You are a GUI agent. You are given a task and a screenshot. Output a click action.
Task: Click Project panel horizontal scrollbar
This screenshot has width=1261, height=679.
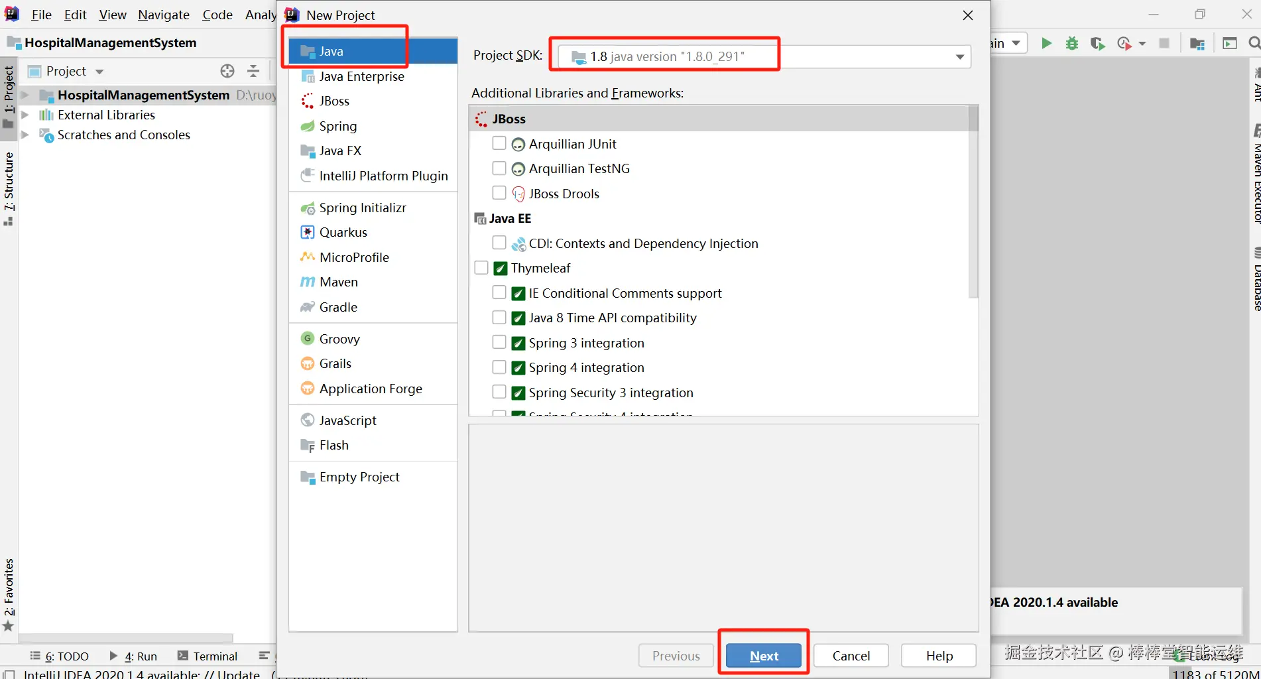coord(126,638)
